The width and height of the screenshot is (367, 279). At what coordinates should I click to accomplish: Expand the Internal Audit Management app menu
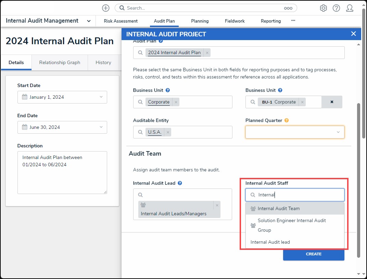click(x=89, y=21)
